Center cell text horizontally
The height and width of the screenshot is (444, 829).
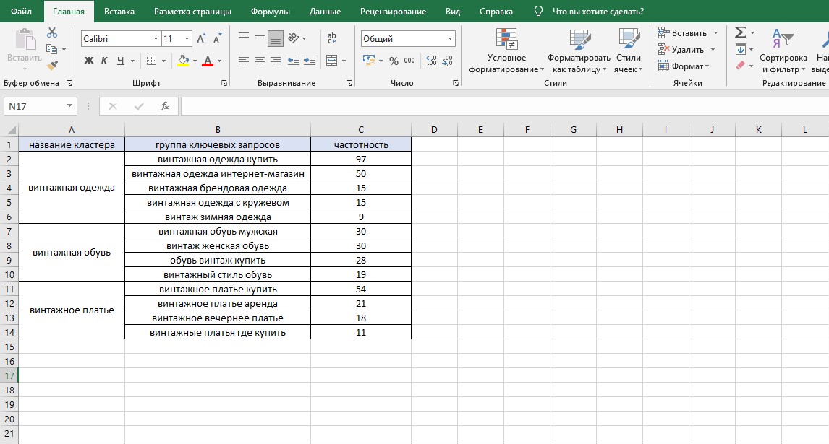coord(260,61)
